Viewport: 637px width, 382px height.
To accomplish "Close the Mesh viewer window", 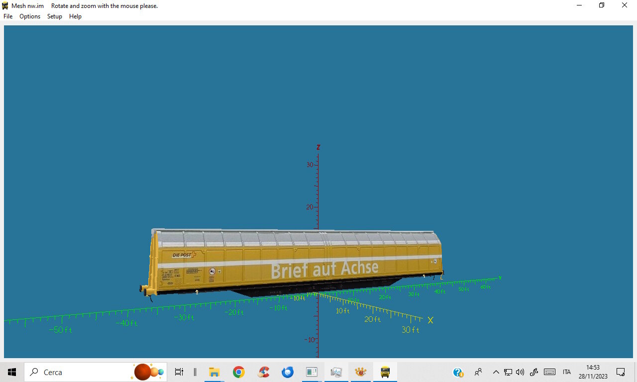I will point(625,5).
